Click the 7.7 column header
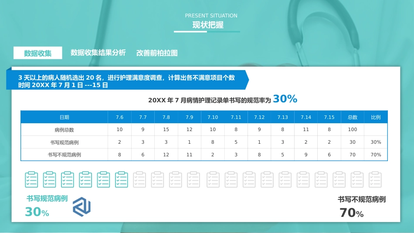414x233 pixels. coord(143,117)
